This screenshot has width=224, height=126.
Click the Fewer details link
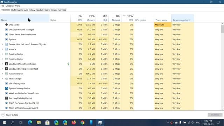click(12, 115)
